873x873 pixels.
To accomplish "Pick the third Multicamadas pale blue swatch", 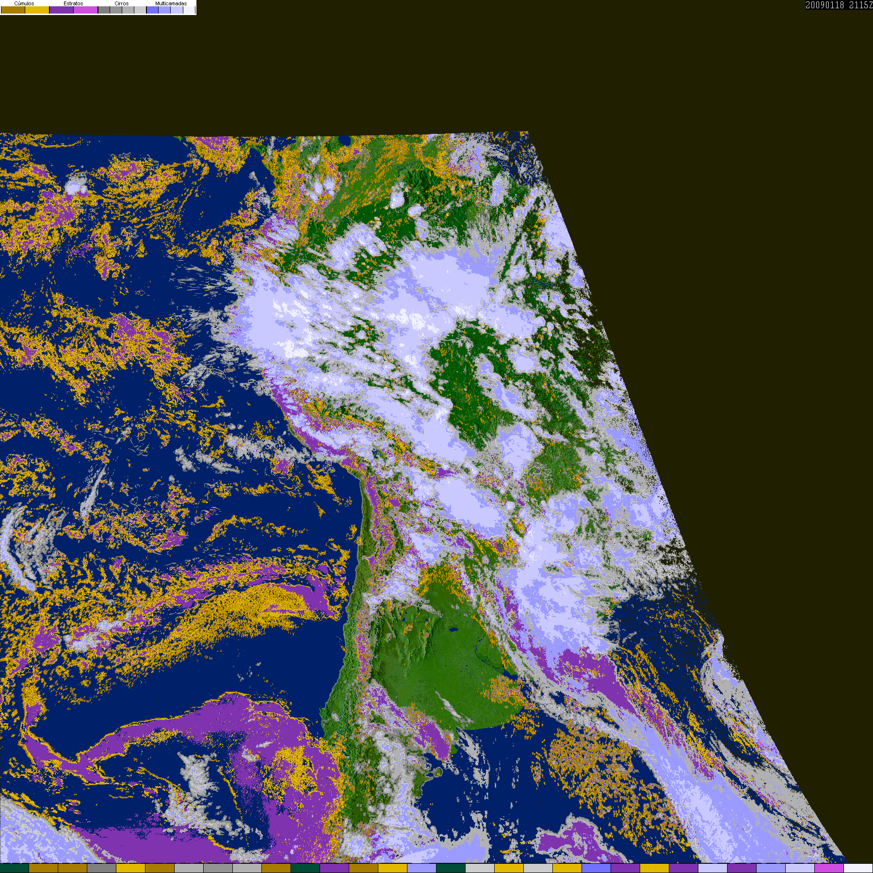I will tap(177, 10).
